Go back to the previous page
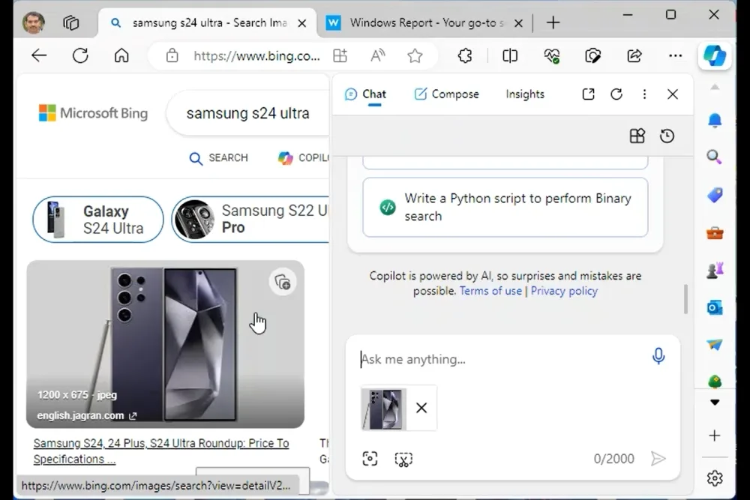The image size is (750, 500). click(x=39, y=56)
